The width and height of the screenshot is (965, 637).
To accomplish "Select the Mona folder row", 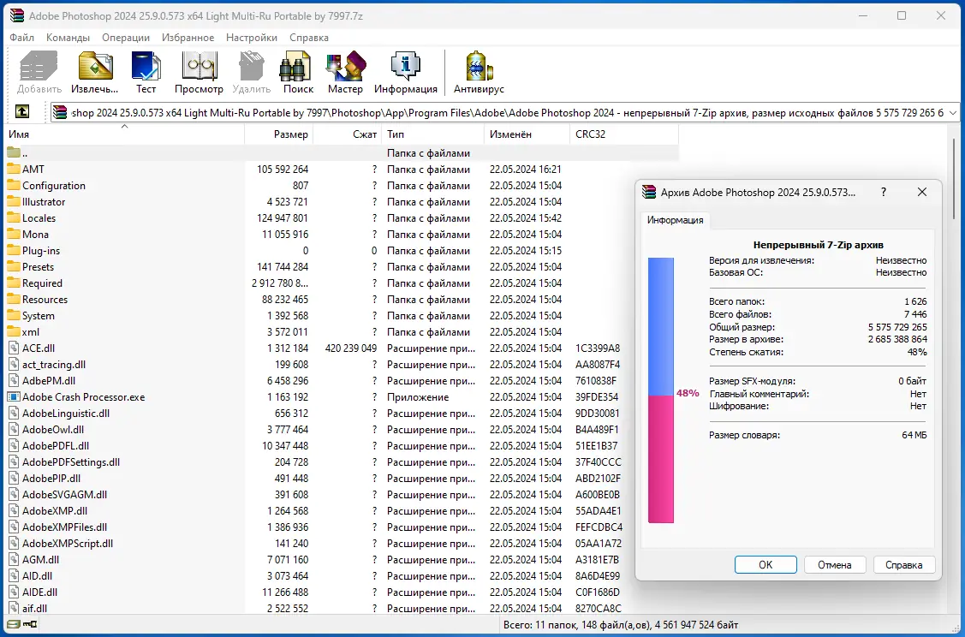I will (343, 234).
